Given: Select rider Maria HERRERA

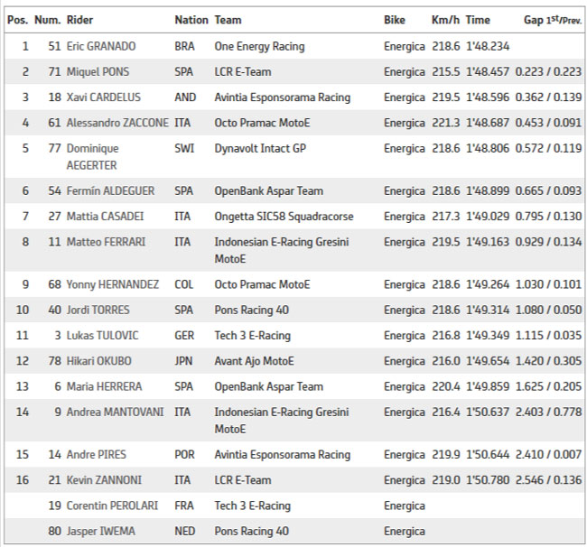Looking at the screenshot, I should click(x=104, y=386).
